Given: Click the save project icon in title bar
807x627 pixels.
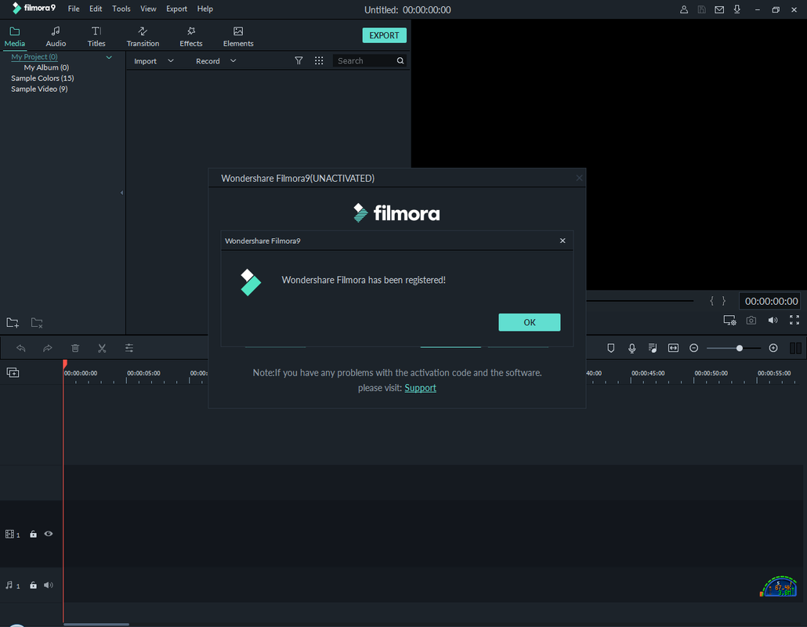Looking at the screenshot, I should point(701,9).
